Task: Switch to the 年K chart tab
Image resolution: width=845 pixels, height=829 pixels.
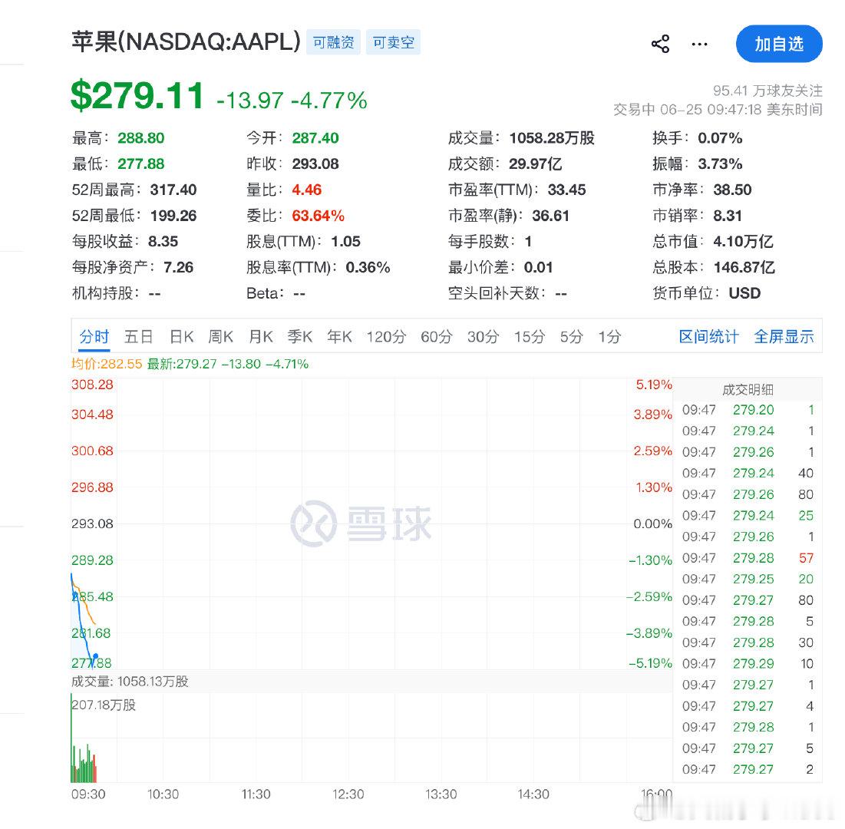Action: (x=339, y=336)
